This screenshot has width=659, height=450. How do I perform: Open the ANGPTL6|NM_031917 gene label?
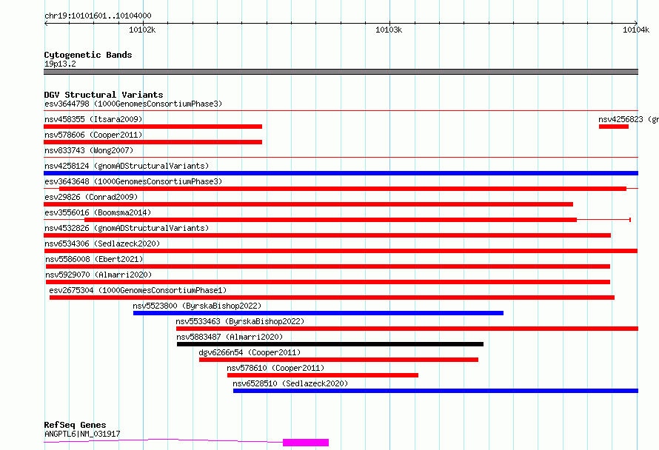82,434
